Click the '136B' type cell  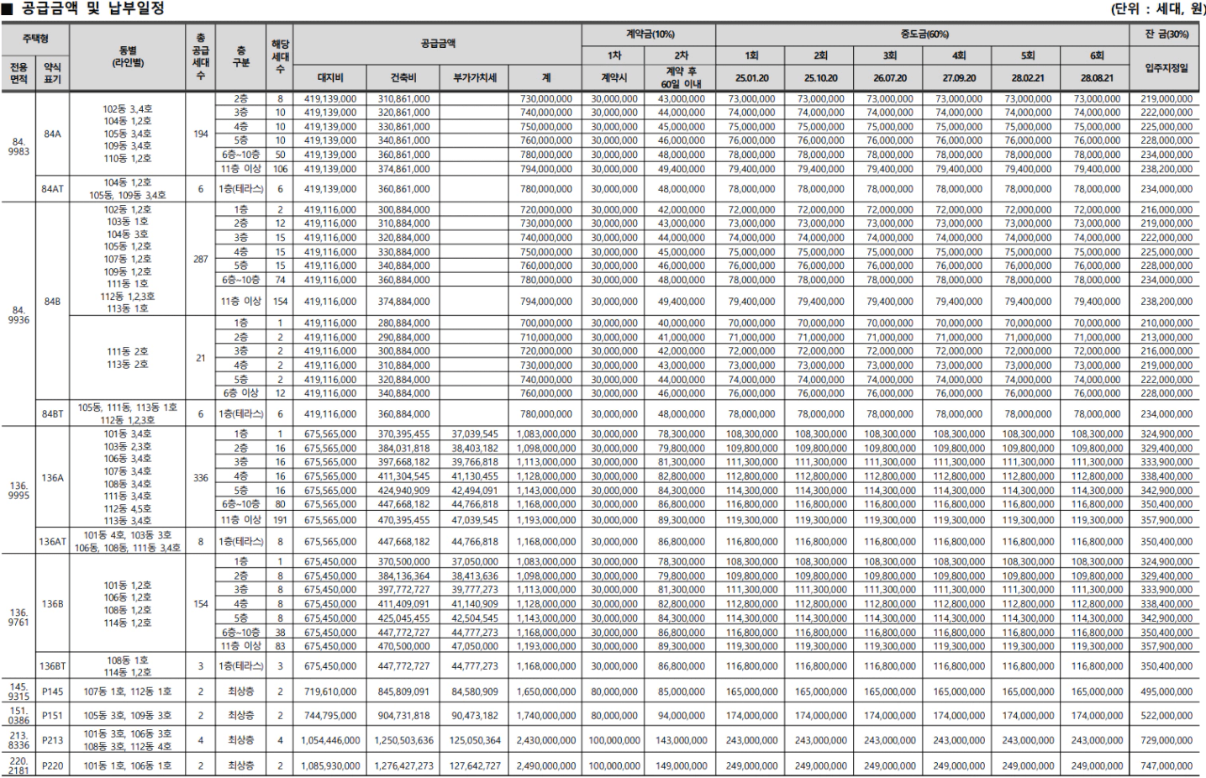(x=52, y=603)
